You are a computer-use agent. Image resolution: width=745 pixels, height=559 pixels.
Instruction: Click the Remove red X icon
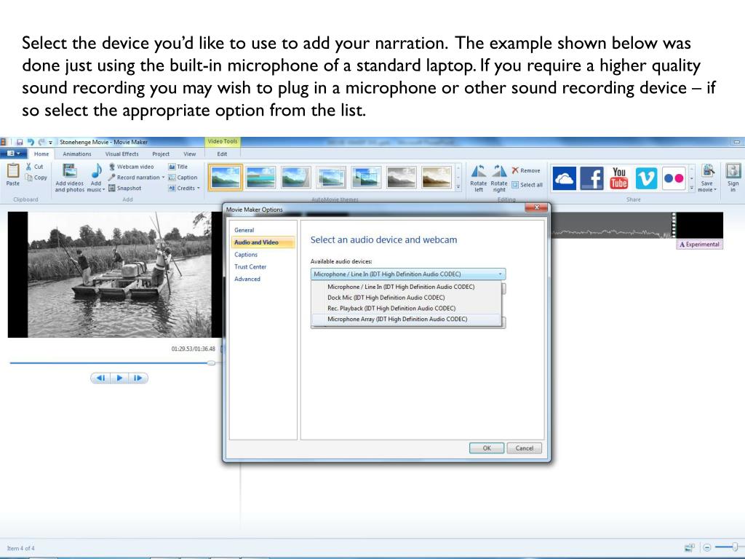515,170
